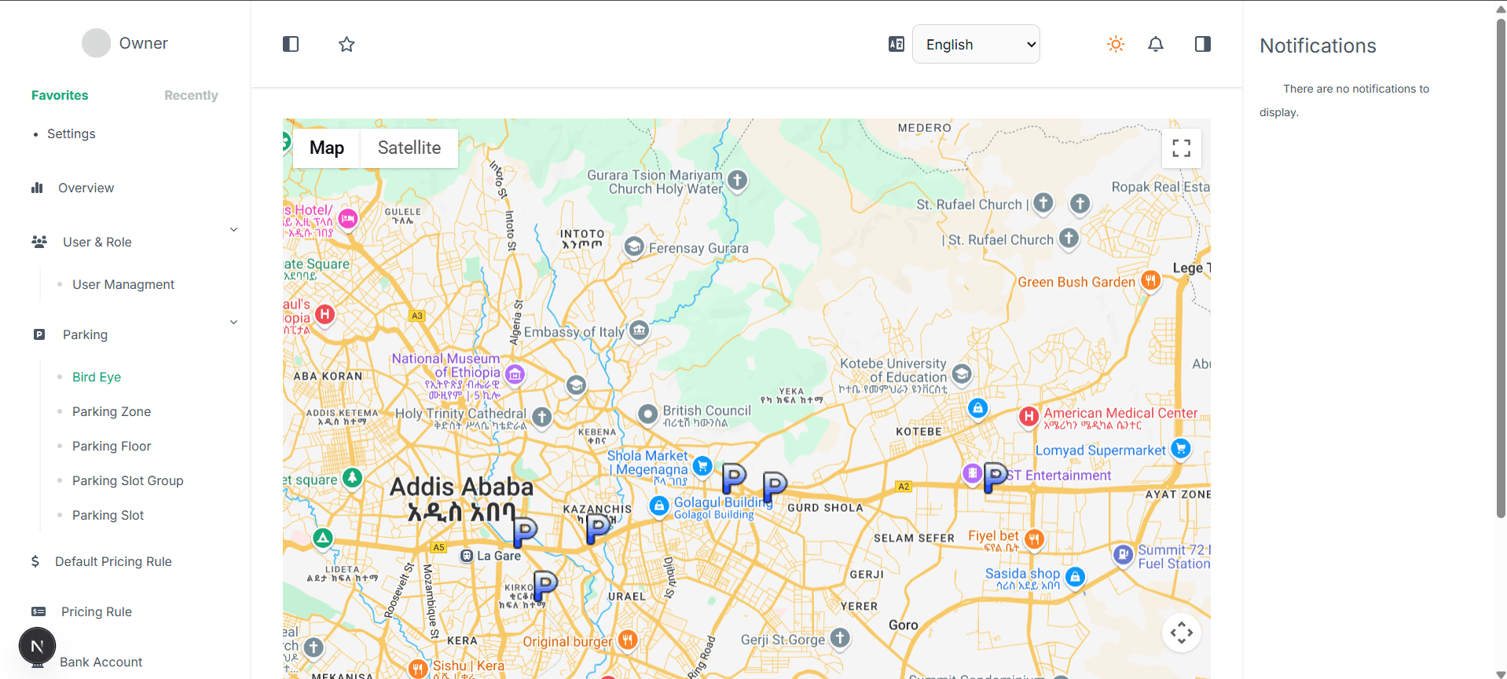Toggle light/dark theme sun icon
Viewport: 1507px width, 679px height.
[1115, 44]
